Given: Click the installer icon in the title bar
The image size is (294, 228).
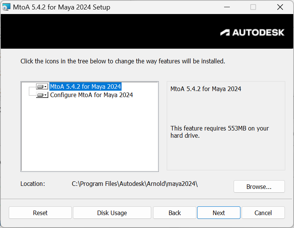Looking at the screenshot, I should click(6, 7).
